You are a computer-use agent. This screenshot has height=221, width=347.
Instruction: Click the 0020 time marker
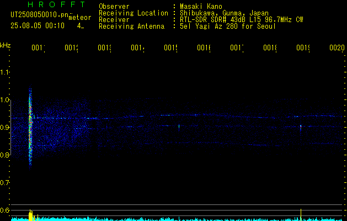(x=337, y=48)
